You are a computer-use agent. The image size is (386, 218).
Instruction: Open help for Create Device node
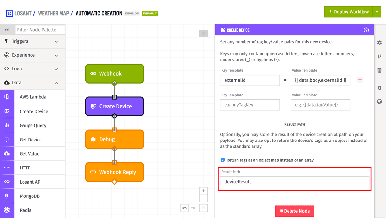point(366,30)
